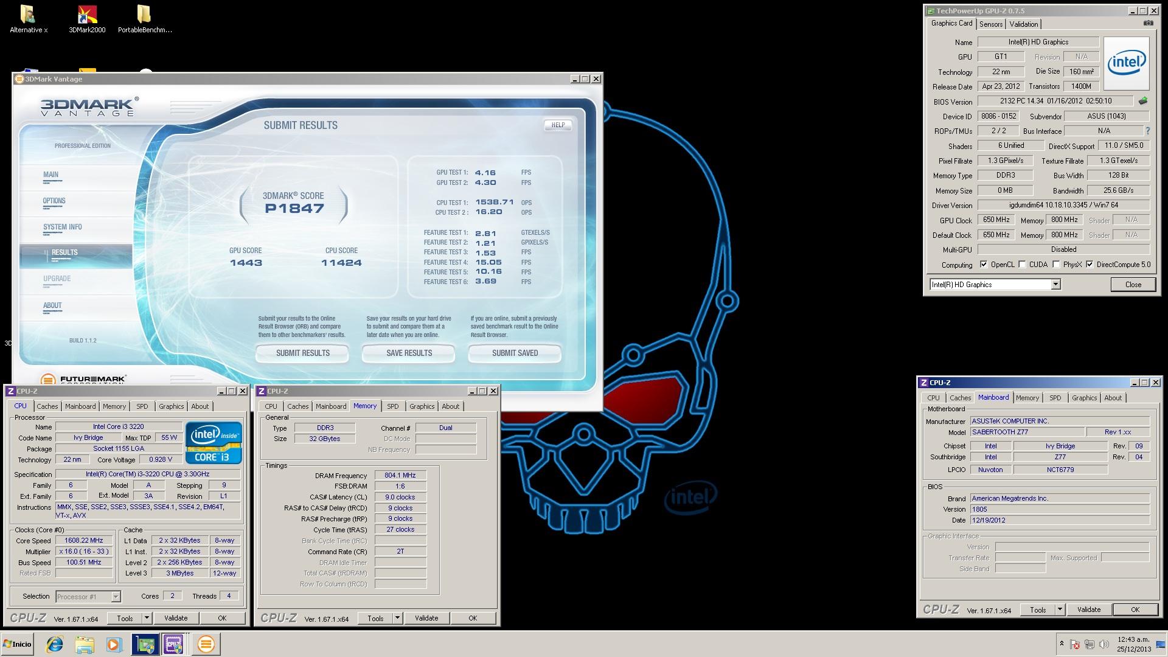1168x657 pixels.
Task: Open Tools dropdown arrow in CPU-Z Memory window
Action: tap(397, 618)
